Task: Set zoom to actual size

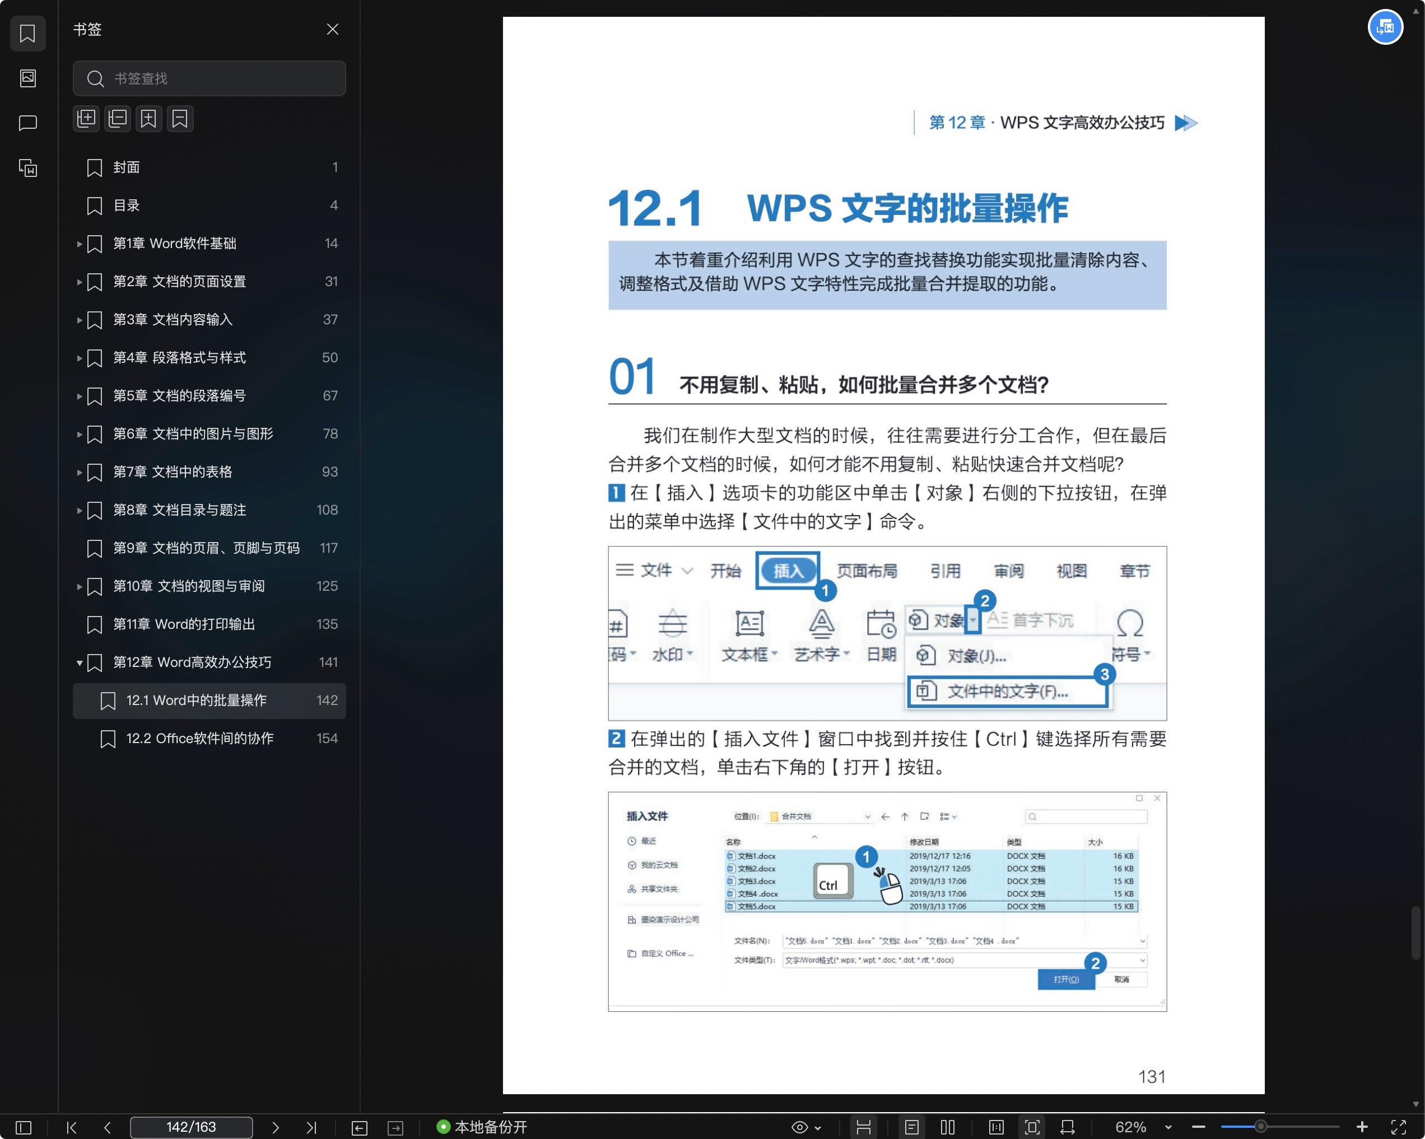Action: 996,1128
